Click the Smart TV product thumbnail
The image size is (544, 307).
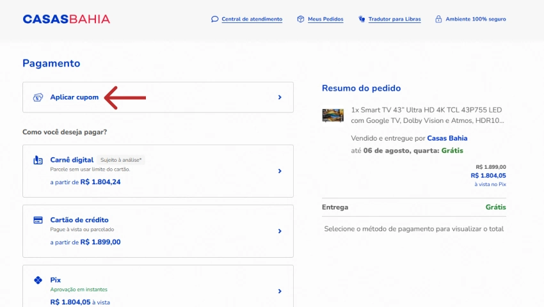333,115
